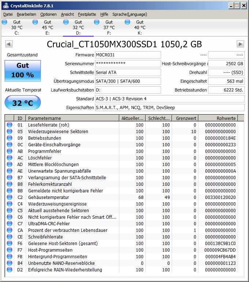Click status icon of Verlangsamung der SATA-Schnittstelle row
This screenshot has width=249, height=282.
tap(10, 177)
